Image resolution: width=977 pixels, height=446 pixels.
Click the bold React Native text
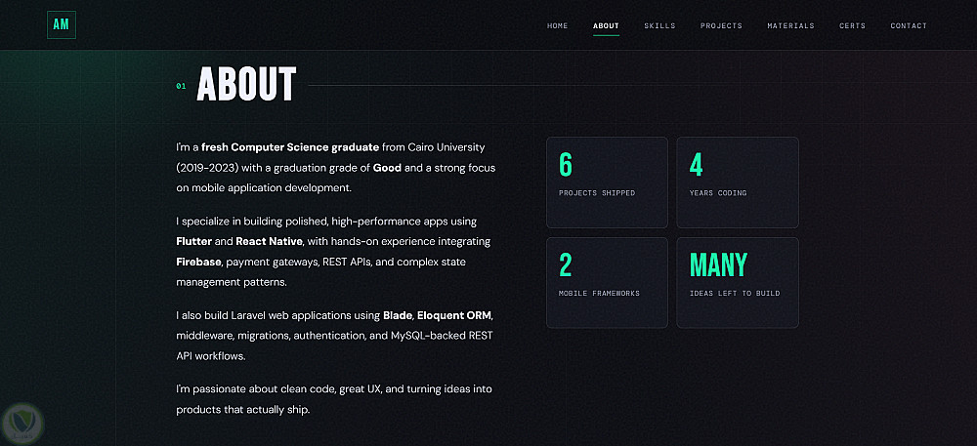270,241
